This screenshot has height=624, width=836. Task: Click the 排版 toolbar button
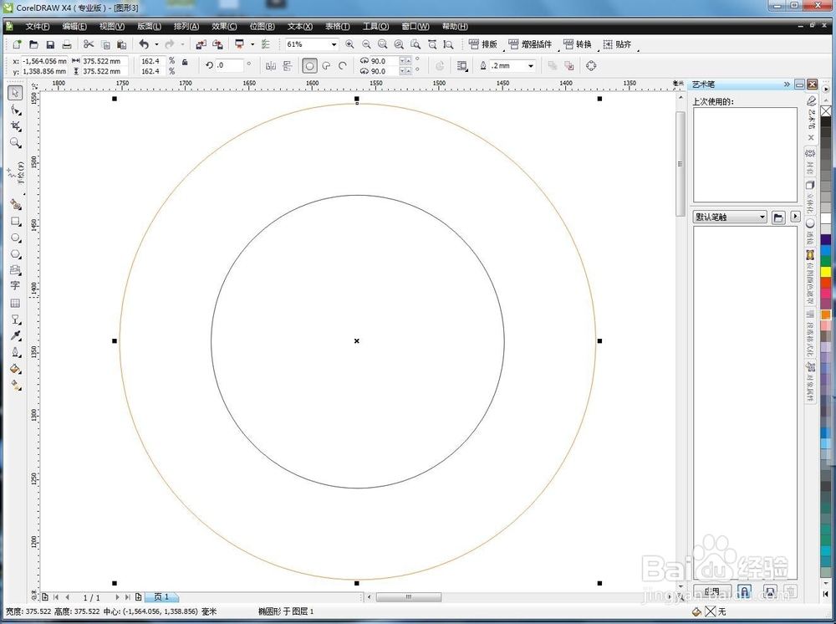[483, 44]
